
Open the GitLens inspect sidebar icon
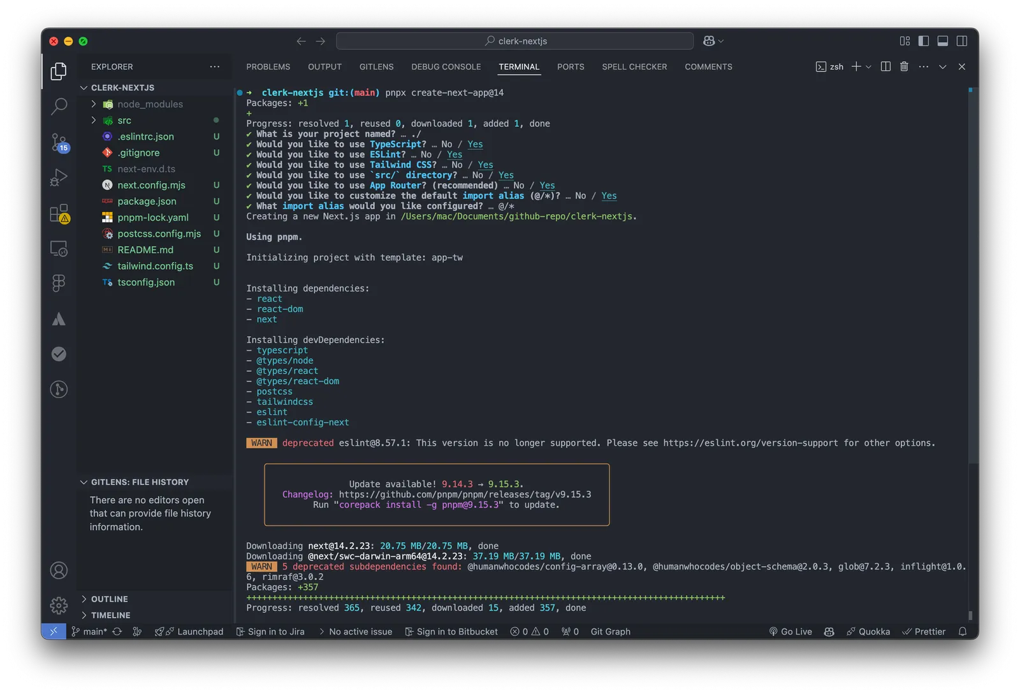click(59, 389)
